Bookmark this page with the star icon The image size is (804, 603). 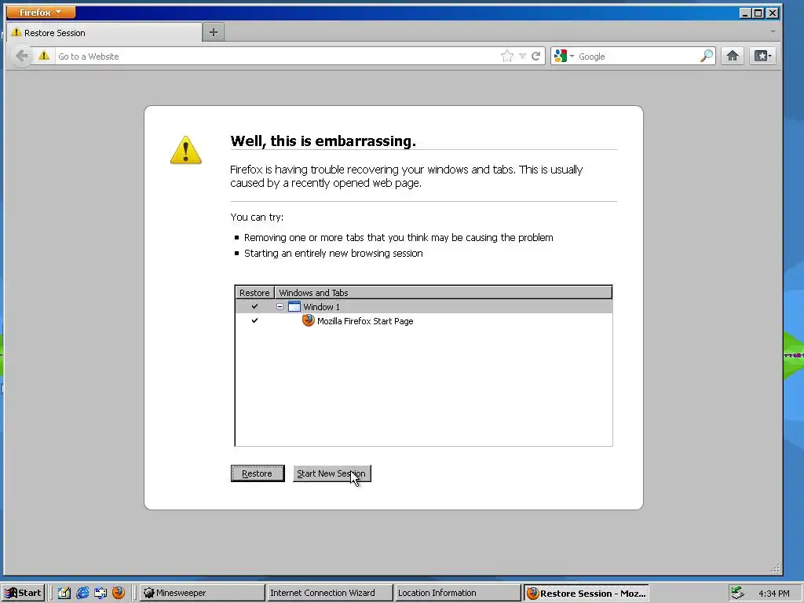point(507,56)
